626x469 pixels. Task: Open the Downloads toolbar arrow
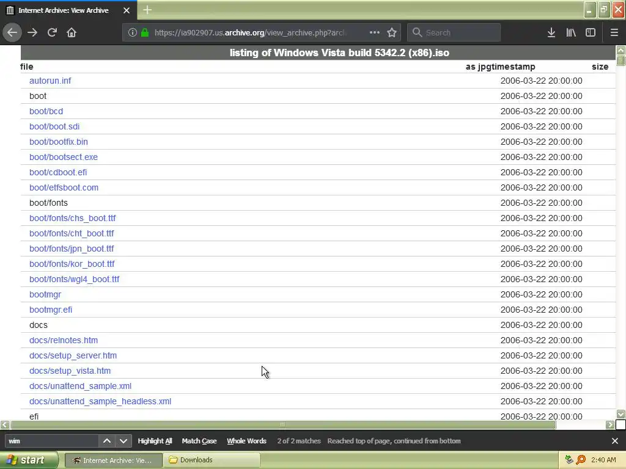[x=551, y=32]
